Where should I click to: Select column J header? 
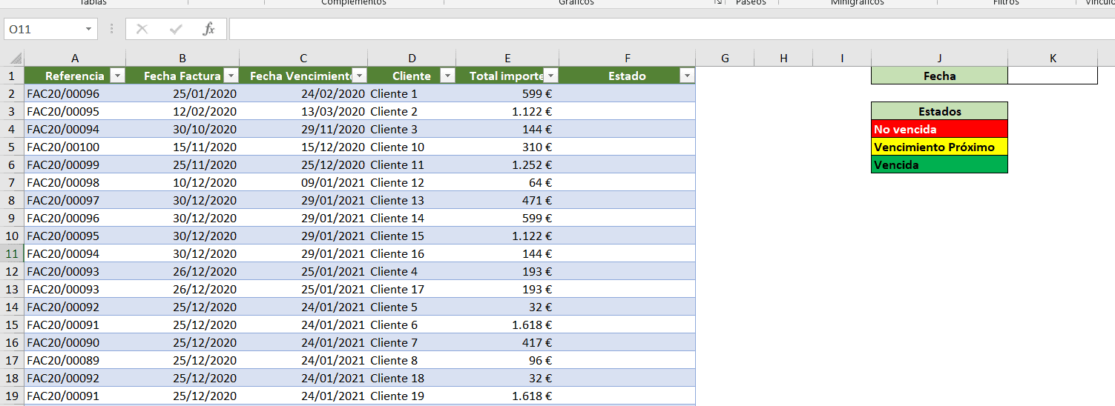[939, 58]
